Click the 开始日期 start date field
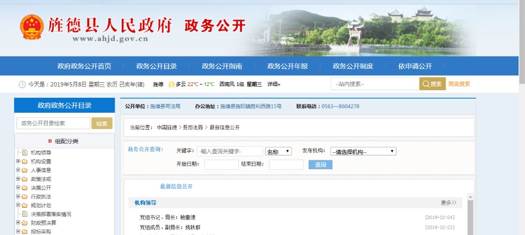Screen dimensions: 525x235 [x=221, y=164]
